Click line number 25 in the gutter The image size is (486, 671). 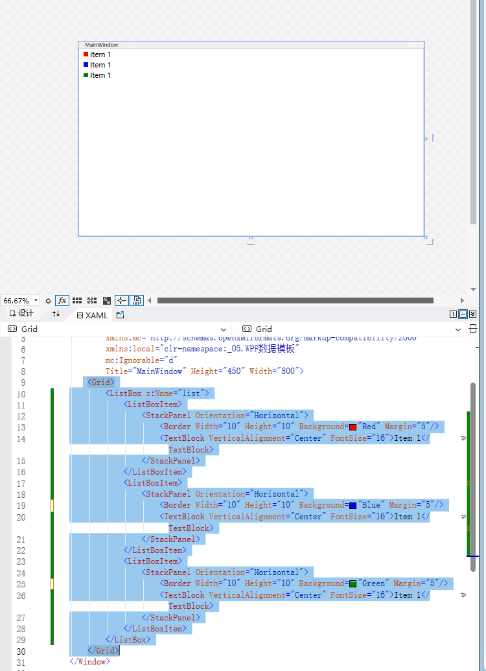[21, 584]
